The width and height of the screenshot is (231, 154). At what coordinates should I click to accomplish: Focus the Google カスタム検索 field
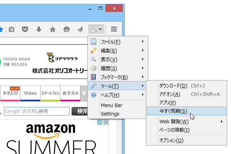[x=37, y=111]
